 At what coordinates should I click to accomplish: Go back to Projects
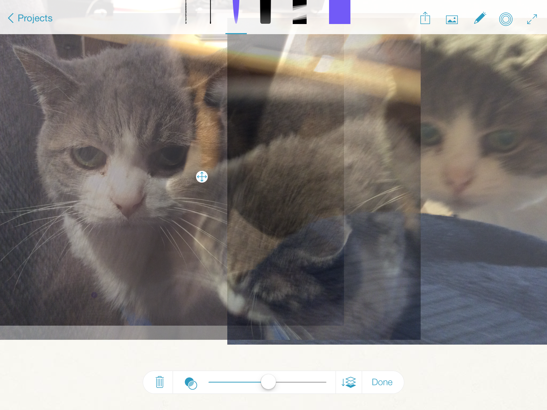(30, 18)
